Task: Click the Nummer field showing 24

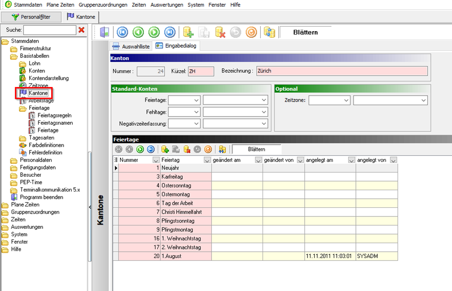Action: [x=151, y=71]
